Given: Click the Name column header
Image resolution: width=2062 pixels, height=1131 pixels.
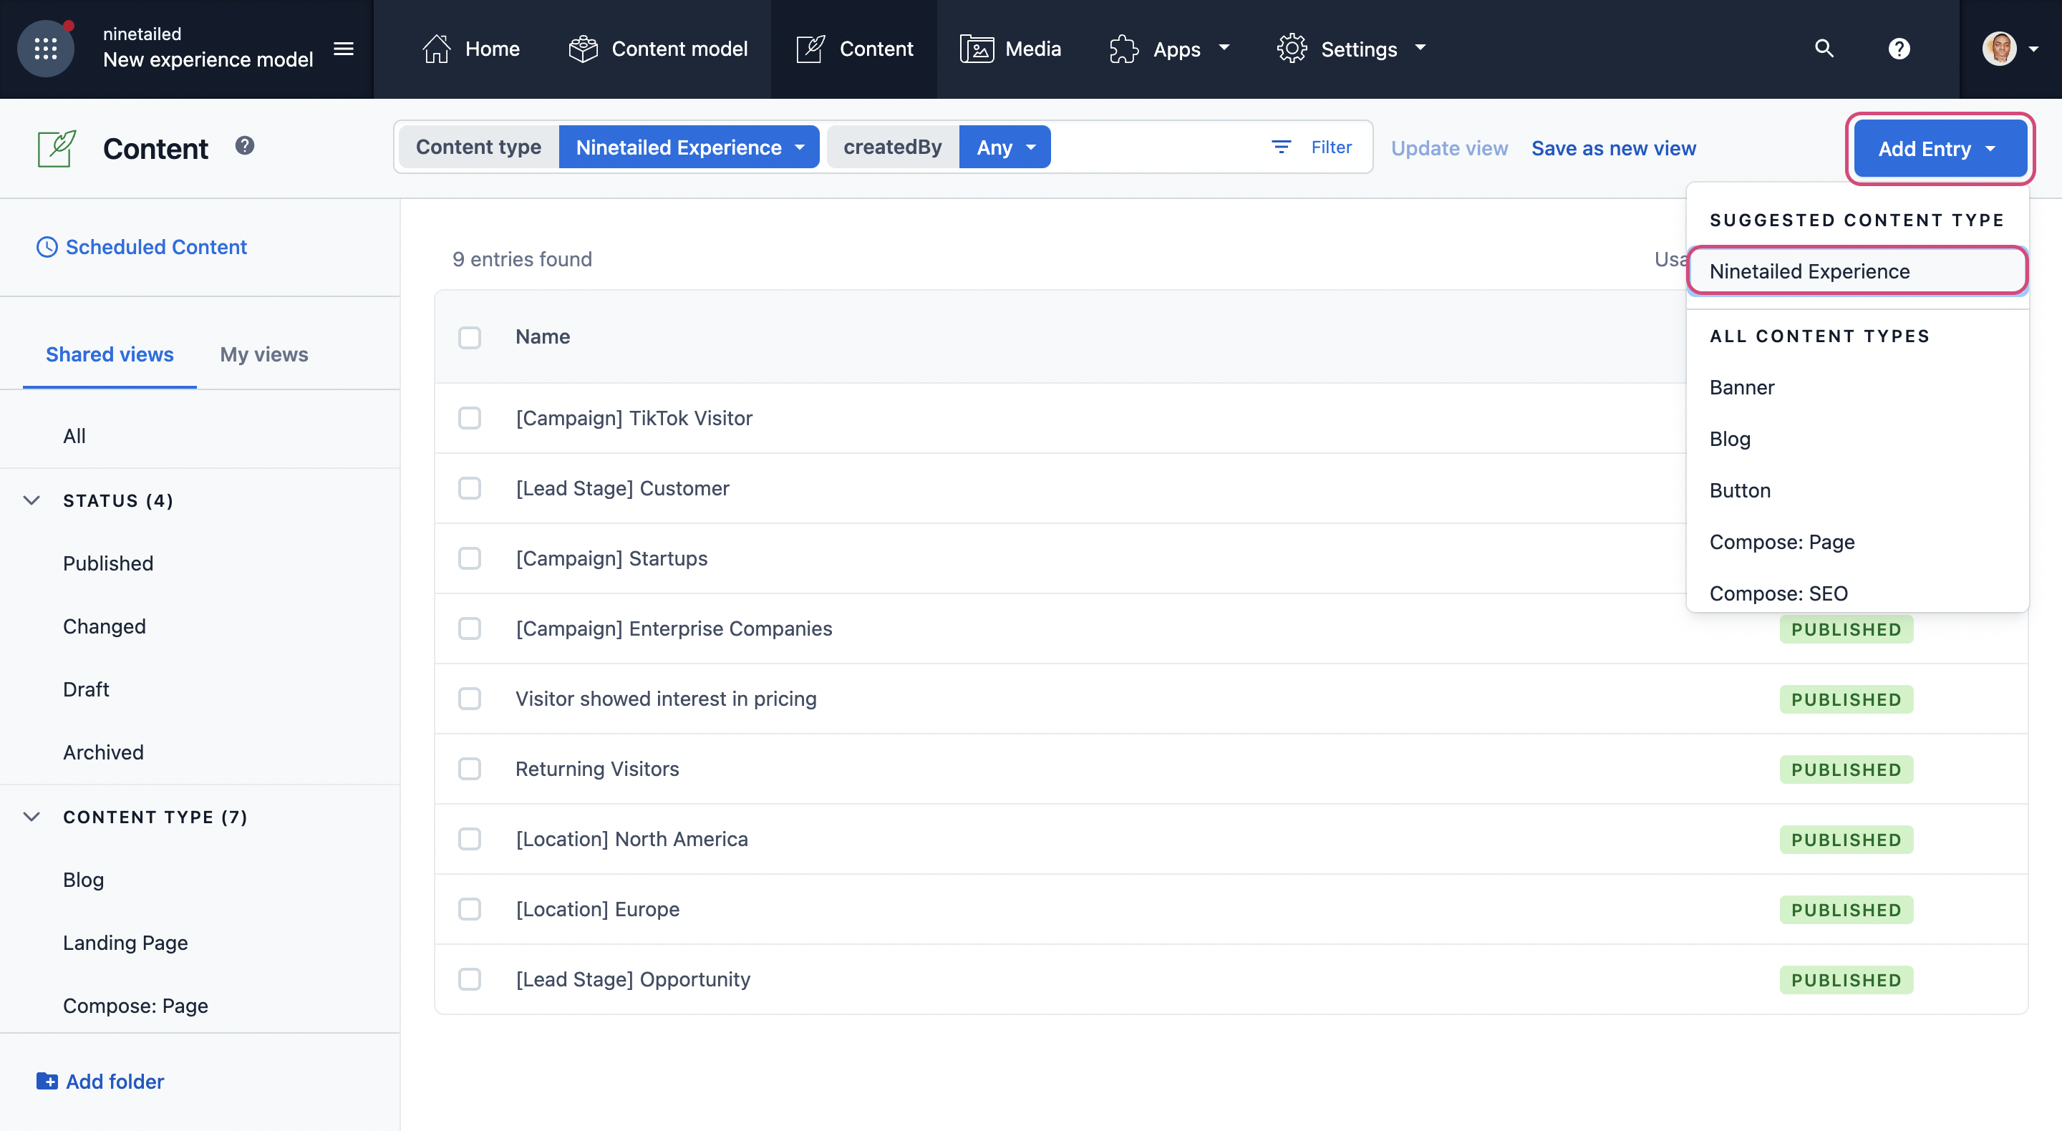Looking at the screenshot, I should [543, 337].
